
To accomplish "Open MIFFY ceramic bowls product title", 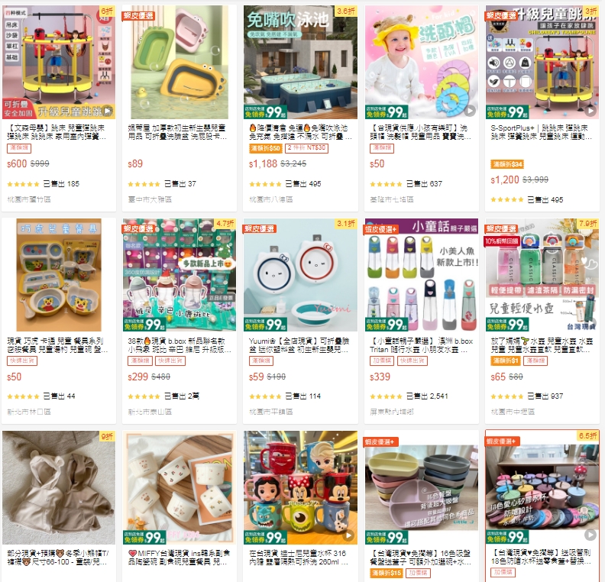I will [x=180, y=558].
